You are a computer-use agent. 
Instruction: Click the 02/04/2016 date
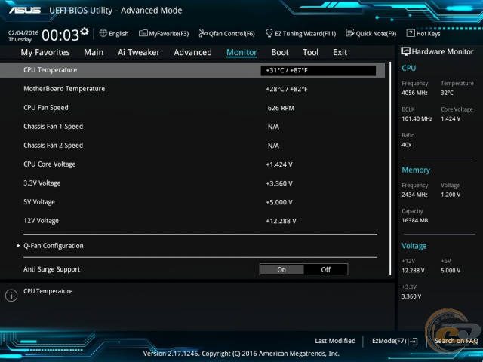click(x=23, y=32)
